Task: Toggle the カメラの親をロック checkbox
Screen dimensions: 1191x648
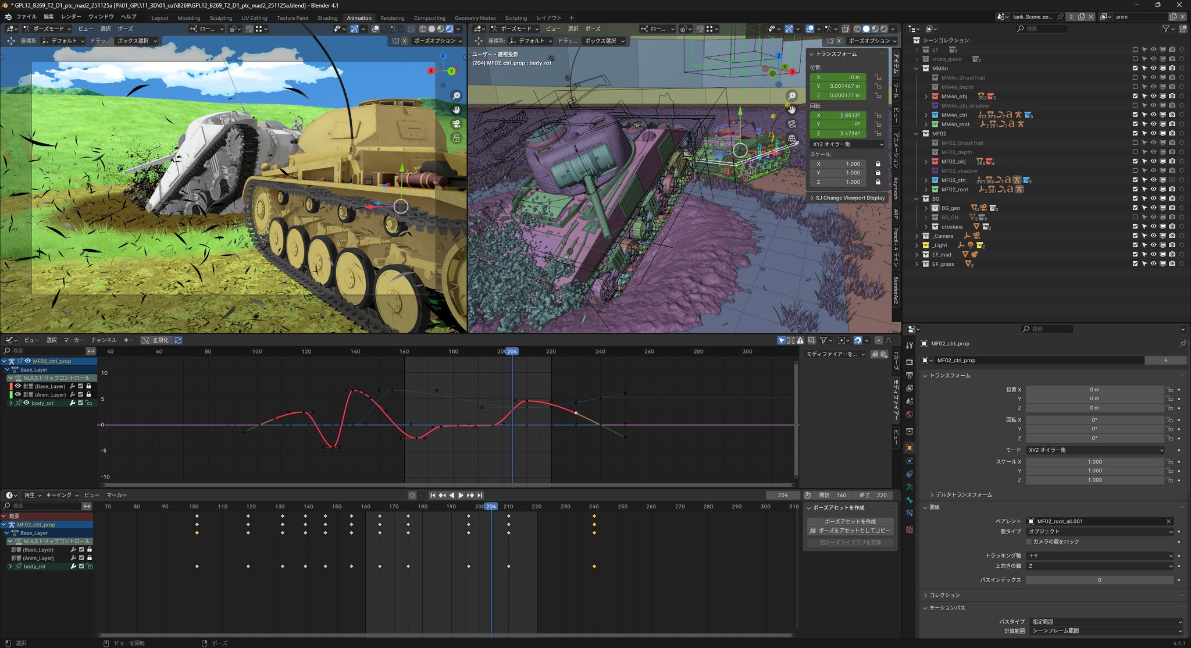Action: [x=1029, y=542]
